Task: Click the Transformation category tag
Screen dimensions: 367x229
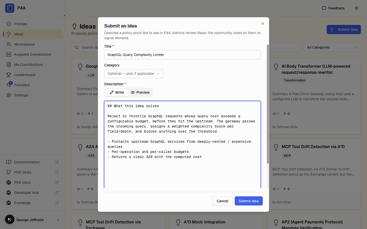Action: click(295, 80)
